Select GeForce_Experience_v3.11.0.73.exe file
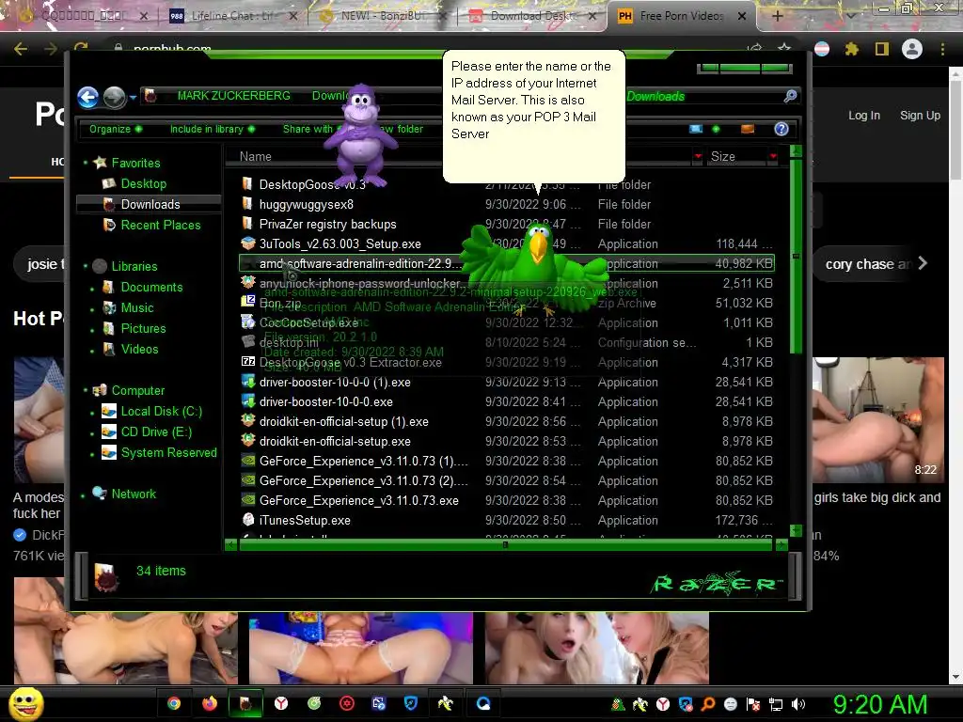963x722 pixels. (x=358, y=500)
